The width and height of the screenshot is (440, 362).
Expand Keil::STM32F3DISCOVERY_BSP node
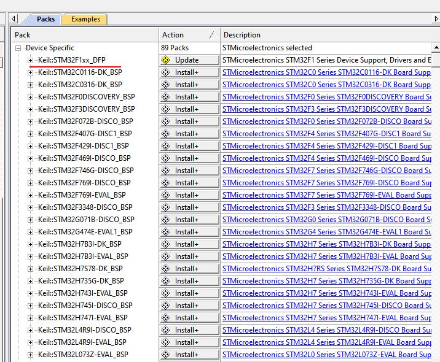point(30,110)
